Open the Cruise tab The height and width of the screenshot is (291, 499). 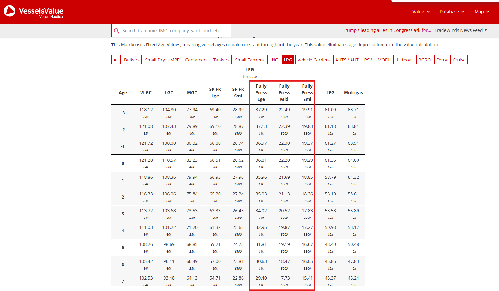pyautogui.click(x=459, y=60)
